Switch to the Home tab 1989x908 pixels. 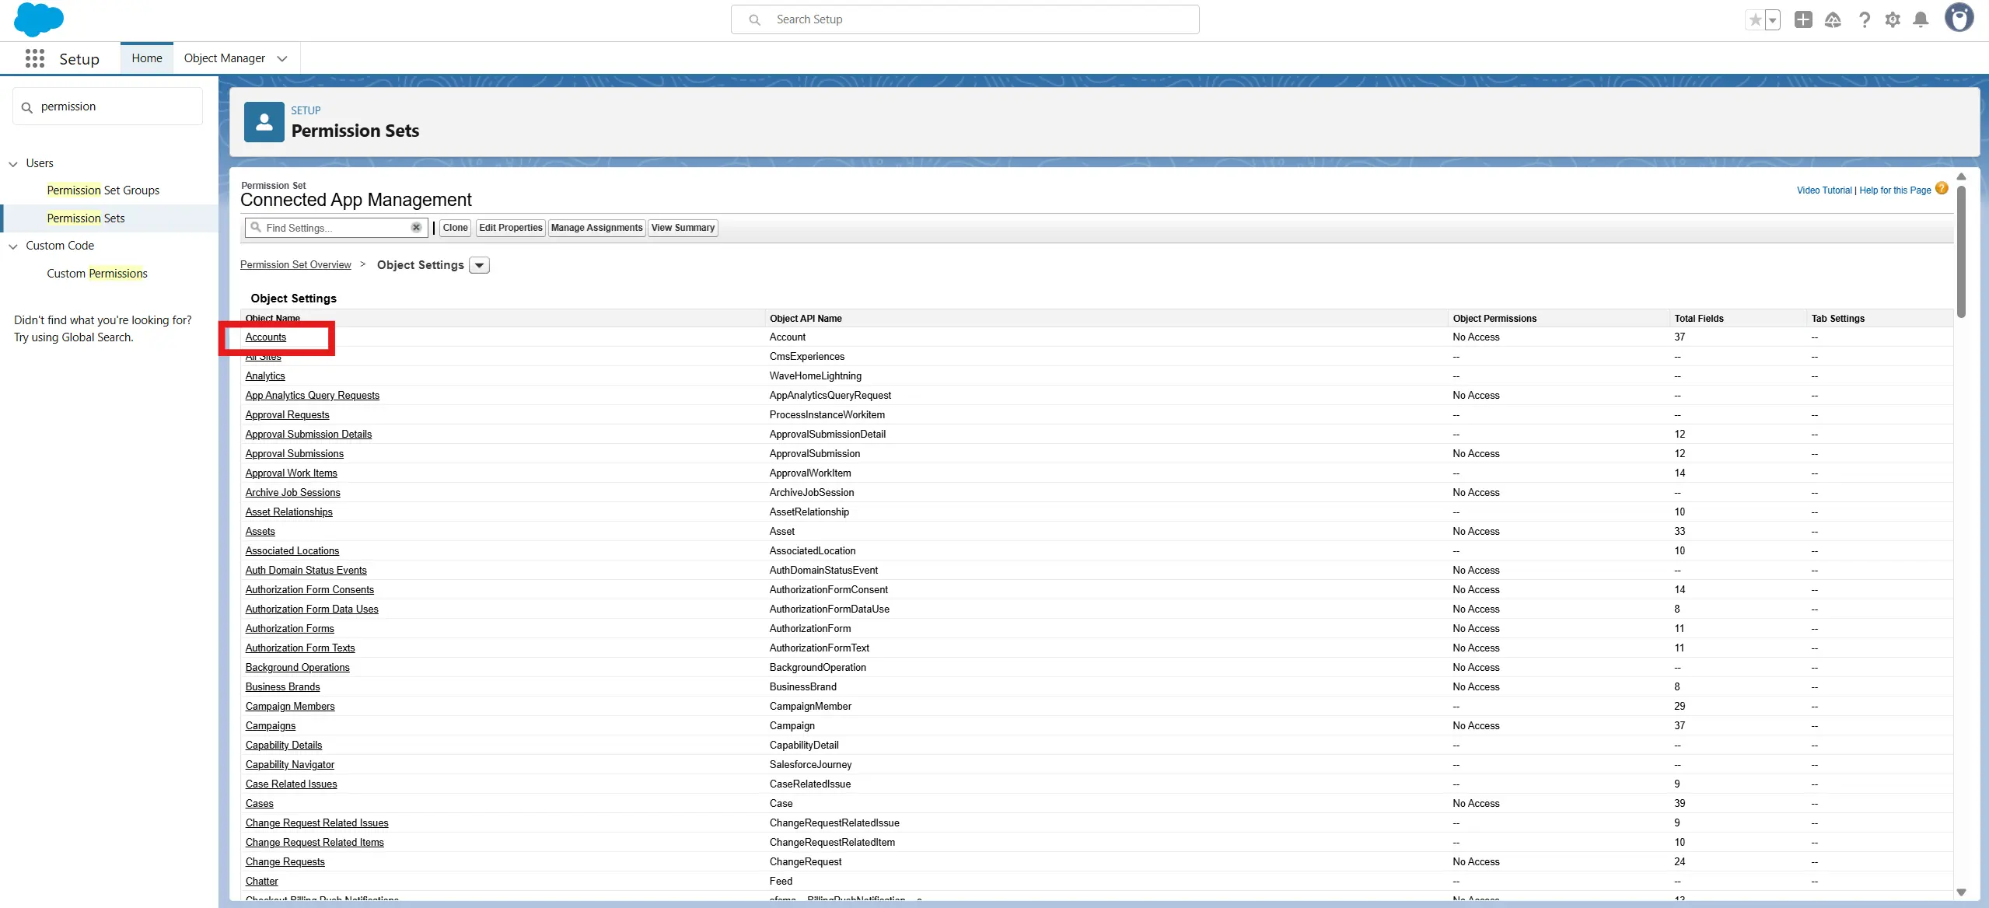[x=147, y=58]
